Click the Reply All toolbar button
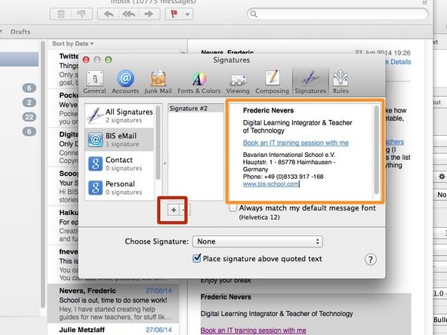Image resolution: width=447 pixels, height=335 pixels. (128, 14)
